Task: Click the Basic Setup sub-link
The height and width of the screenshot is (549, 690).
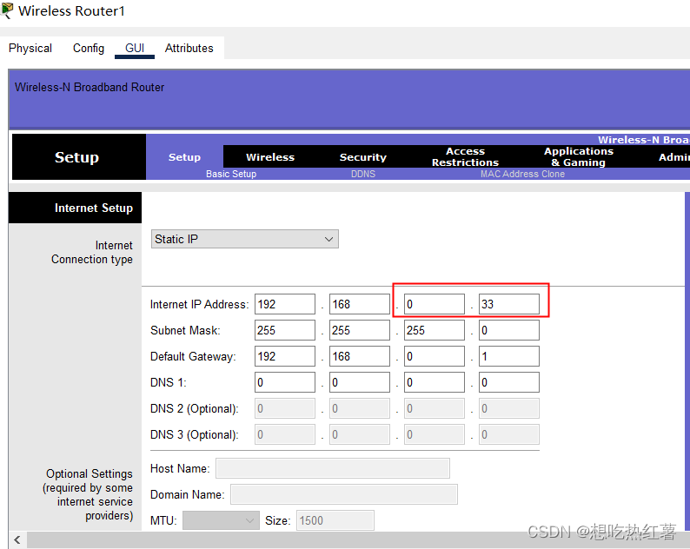Action: [231, 174]
